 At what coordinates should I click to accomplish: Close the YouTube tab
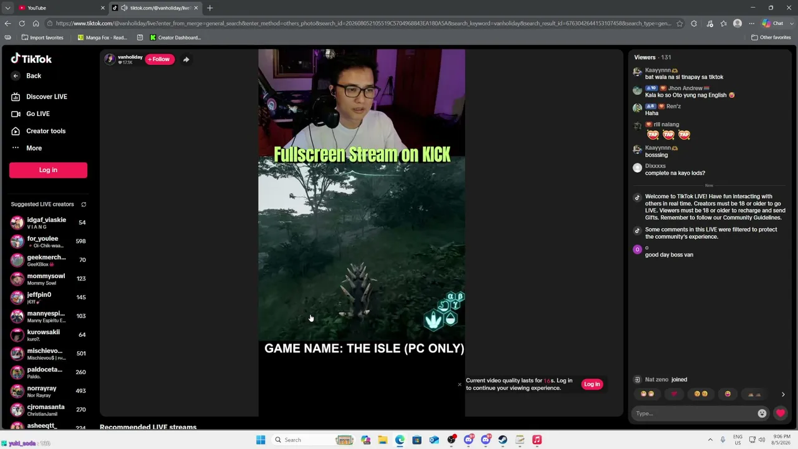coord(103,8)
